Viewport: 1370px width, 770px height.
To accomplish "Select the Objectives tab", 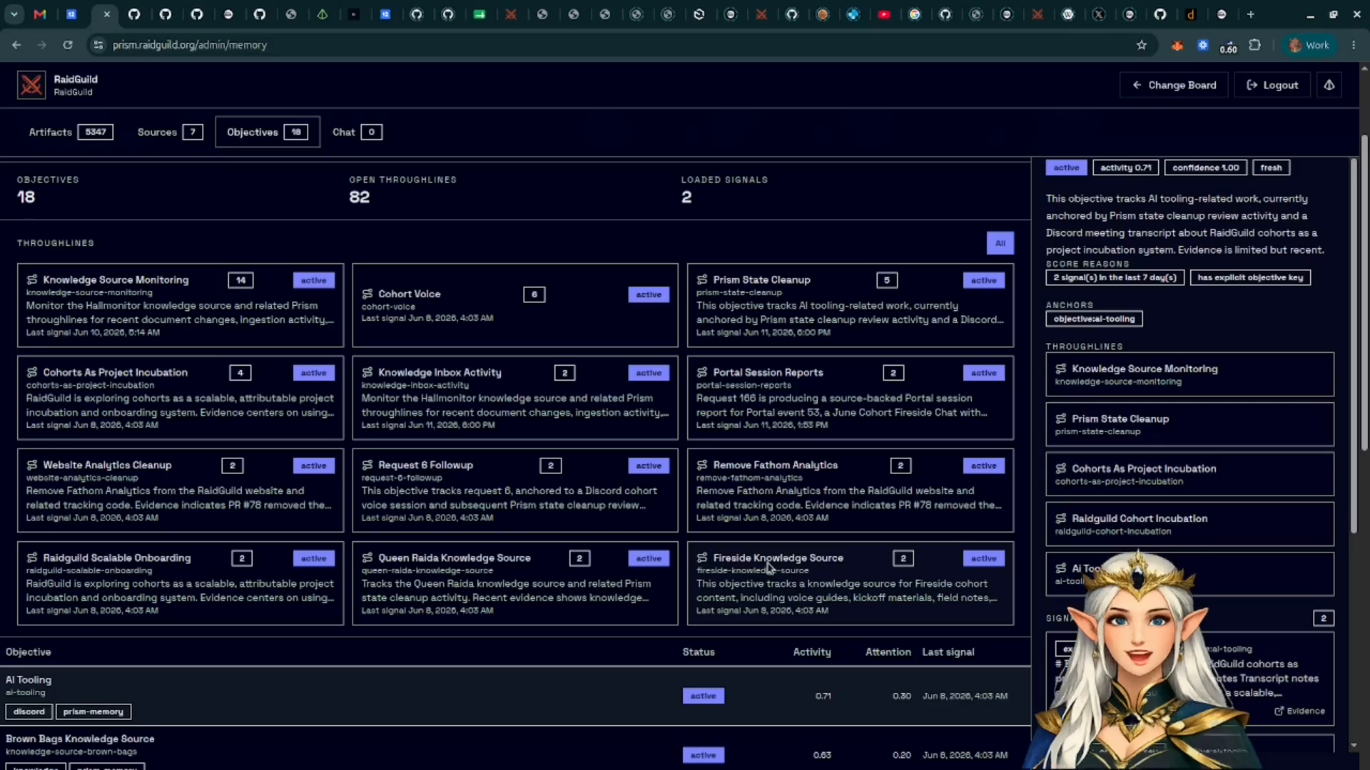I will click(x=268, y=132).
